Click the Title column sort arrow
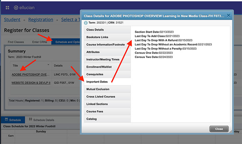Image resolution: width=242 pixels, height=144 pixels. click(48, 65)
